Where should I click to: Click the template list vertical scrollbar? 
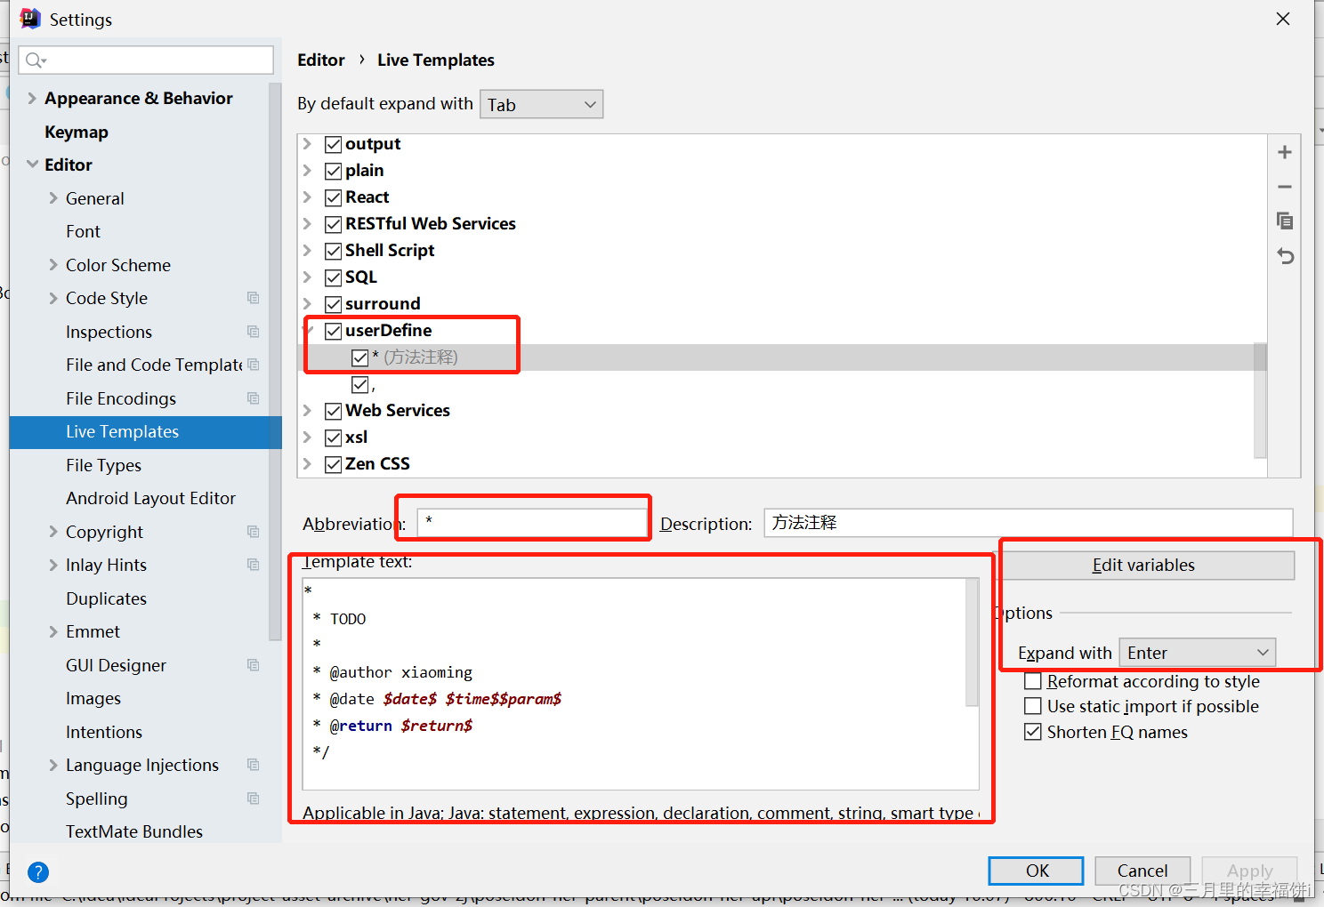click(x=1260, y=400)
